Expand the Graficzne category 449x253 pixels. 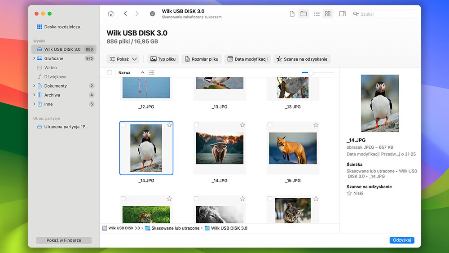[x=34, y=58]
